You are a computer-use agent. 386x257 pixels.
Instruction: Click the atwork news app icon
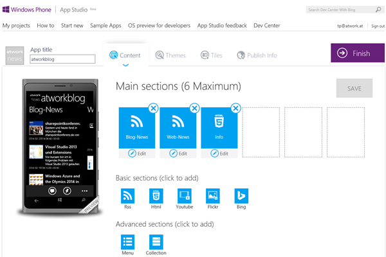15,56
